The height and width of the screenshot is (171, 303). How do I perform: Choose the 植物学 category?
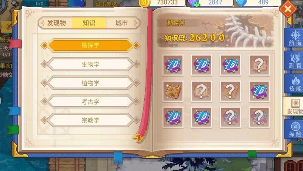(90, 83)
